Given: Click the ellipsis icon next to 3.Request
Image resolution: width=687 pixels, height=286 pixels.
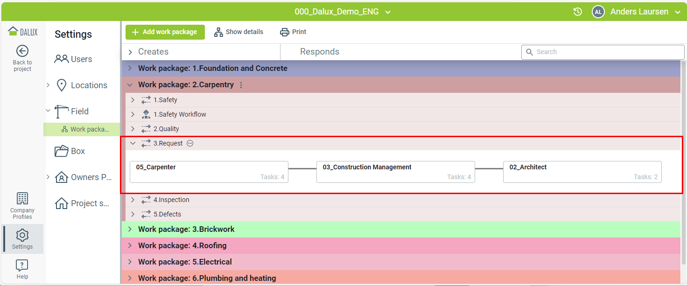Looking at the screenshot, I should 190,143.
